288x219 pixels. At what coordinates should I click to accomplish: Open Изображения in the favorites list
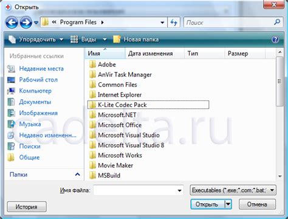coord(38,113)
